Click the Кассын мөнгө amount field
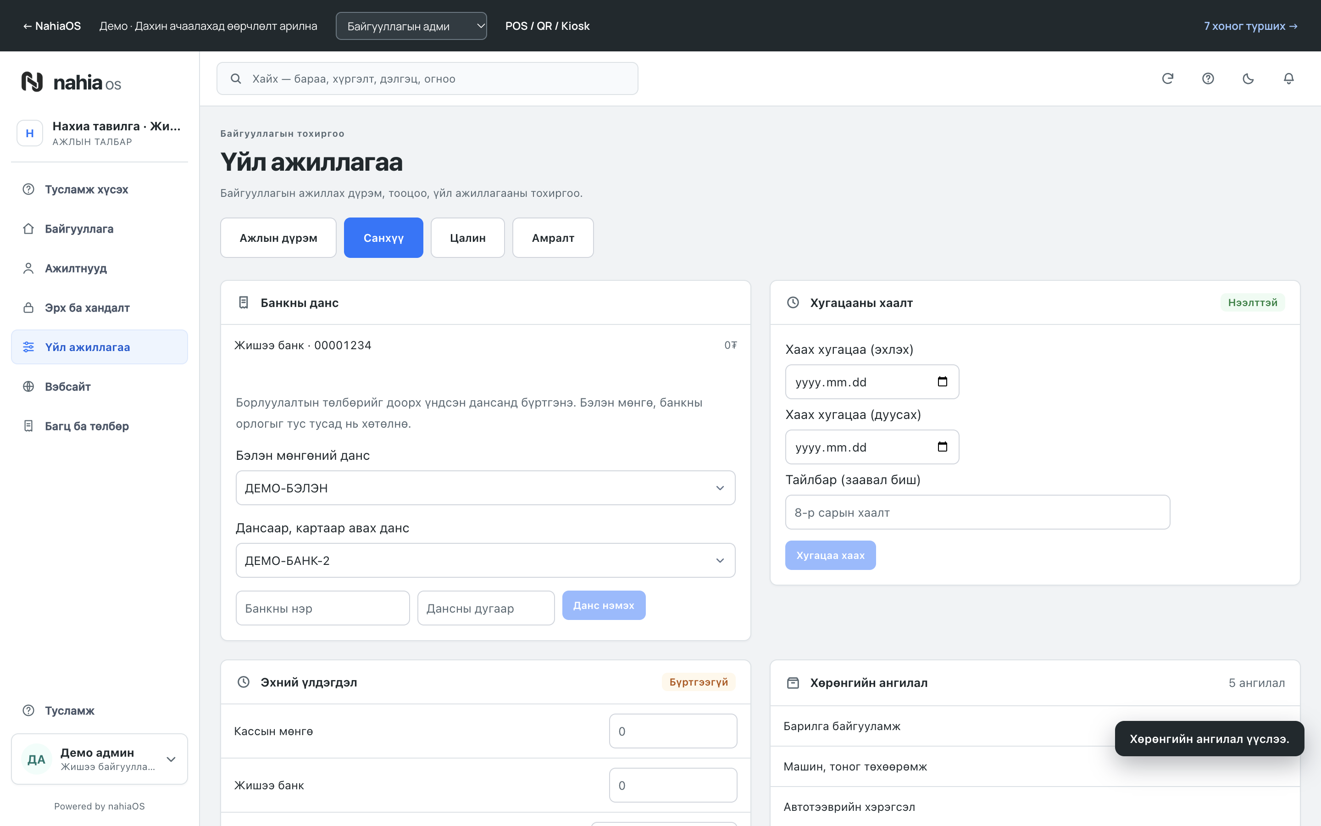1321x826 pixels. [673, 731]
